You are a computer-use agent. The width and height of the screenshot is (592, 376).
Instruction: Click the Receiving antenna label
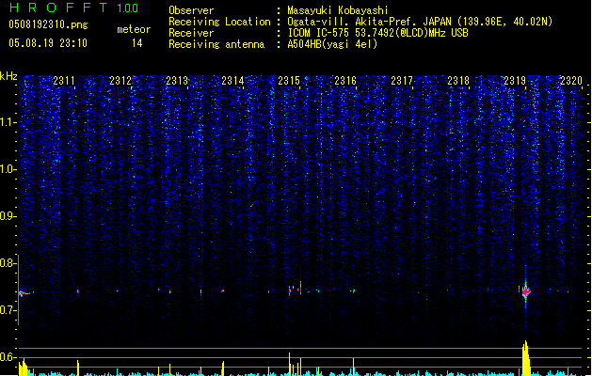(216, 44)
